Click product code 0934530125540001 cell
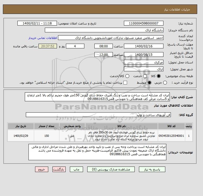203x196 pixels. tap(171, 136)
